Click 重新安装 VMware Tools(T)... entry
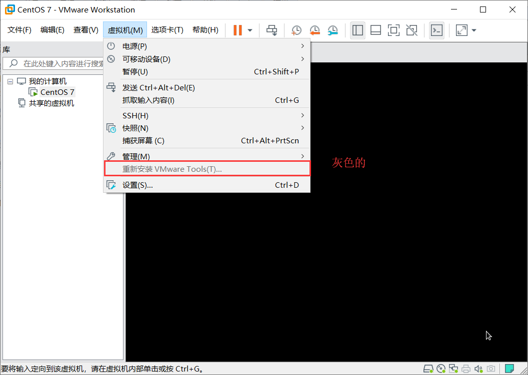The image size is (528, 375). tap(207, 169)
